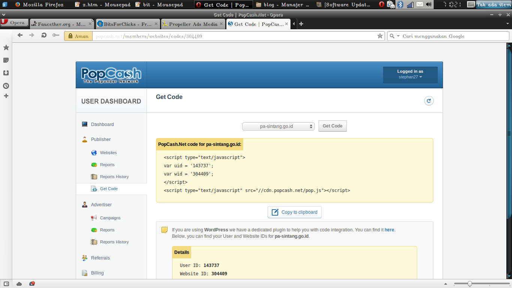Go forward to the next page

coord(32,35)
